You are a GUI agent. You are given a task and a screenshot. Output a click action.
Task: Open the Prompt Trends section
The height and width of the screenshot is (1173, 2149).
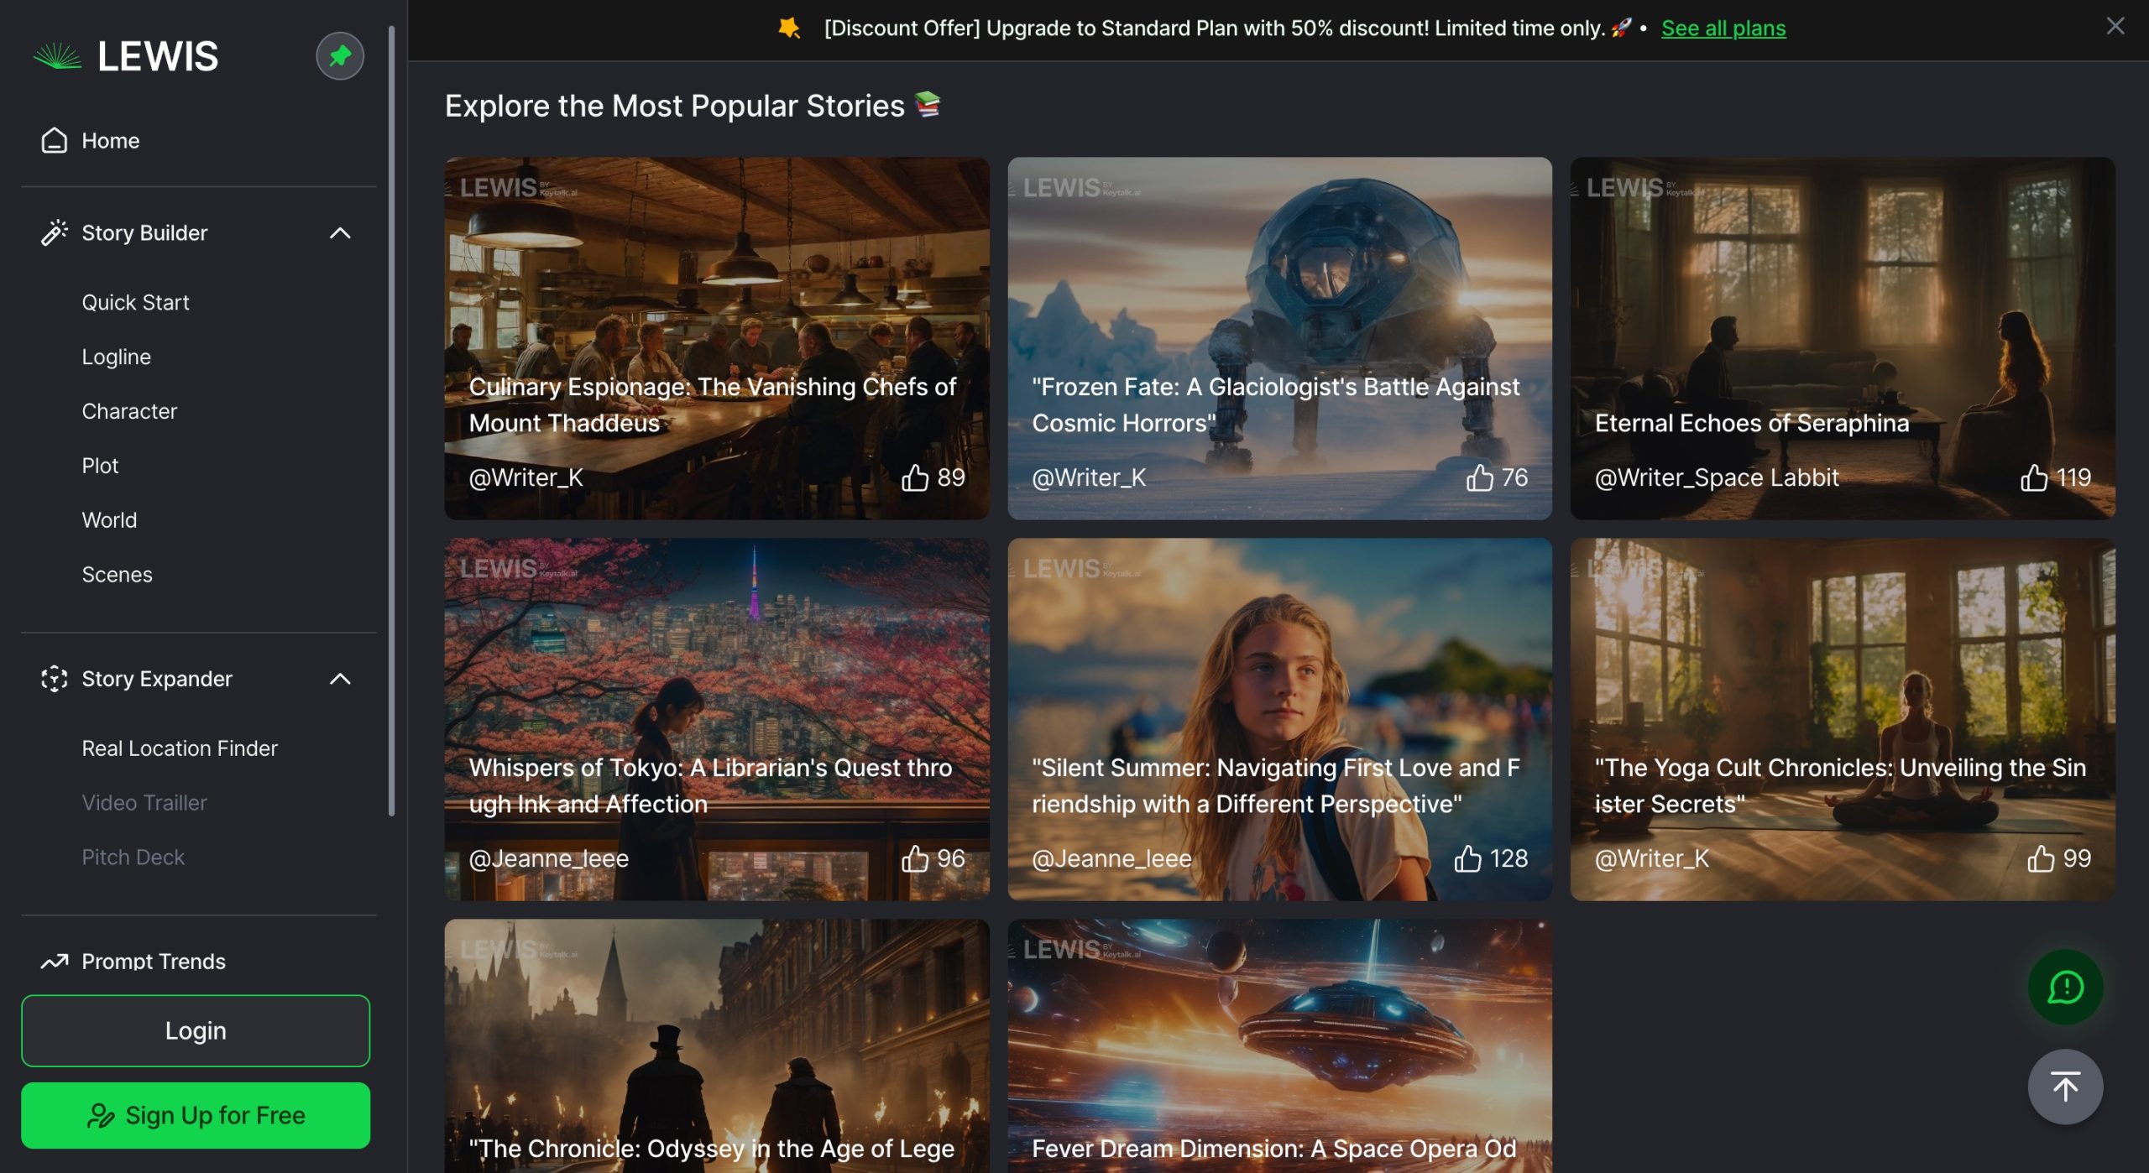[153, 961]
